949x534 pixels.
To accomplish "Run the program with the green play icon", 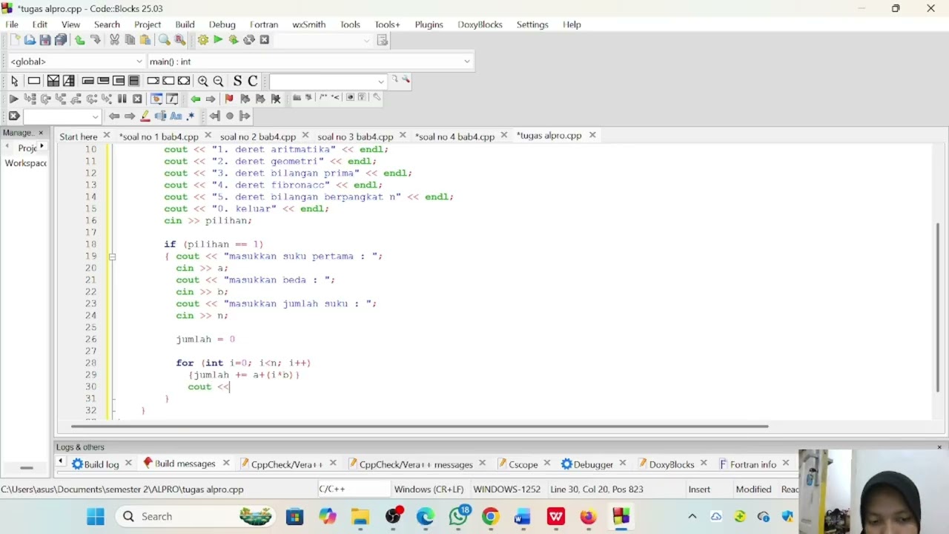I will [x=218, y=40].
